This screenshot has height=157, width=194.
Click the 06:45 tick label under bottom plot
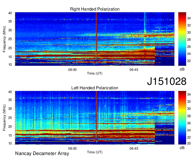pos(134,148)
